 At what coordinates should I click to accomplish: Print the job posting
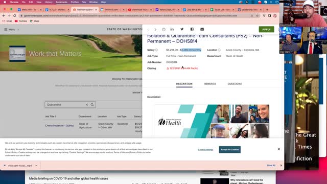click(x=163, y=30)
